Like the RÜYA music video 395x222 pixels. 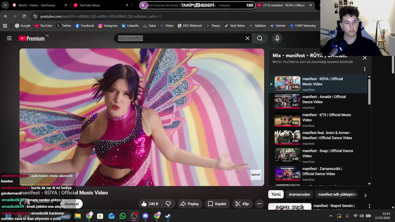coord(150,204)
